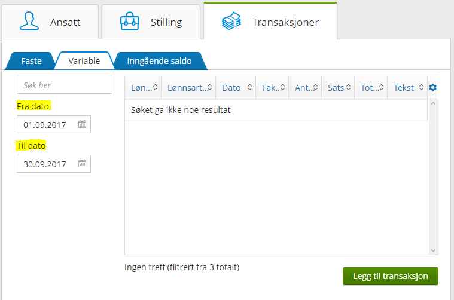454x300 pixels.
Task: Select the Variable tab
Action: coord(84,61)
